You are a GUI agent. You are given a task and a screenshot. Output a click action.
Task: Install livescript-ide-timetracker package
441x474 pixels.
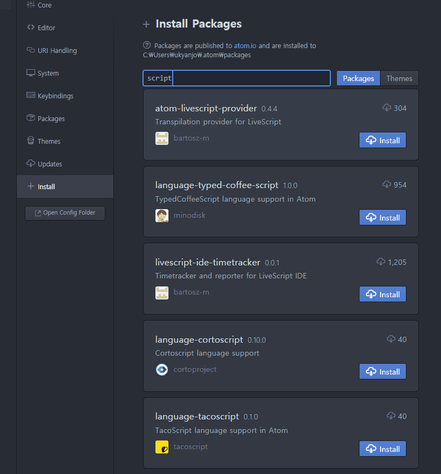(383, 294)
